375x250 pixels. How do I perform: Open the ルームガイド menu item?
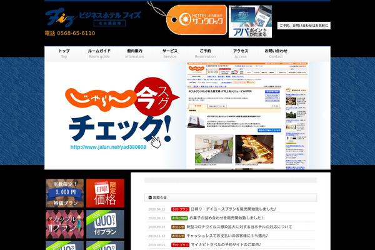(99, 54)
